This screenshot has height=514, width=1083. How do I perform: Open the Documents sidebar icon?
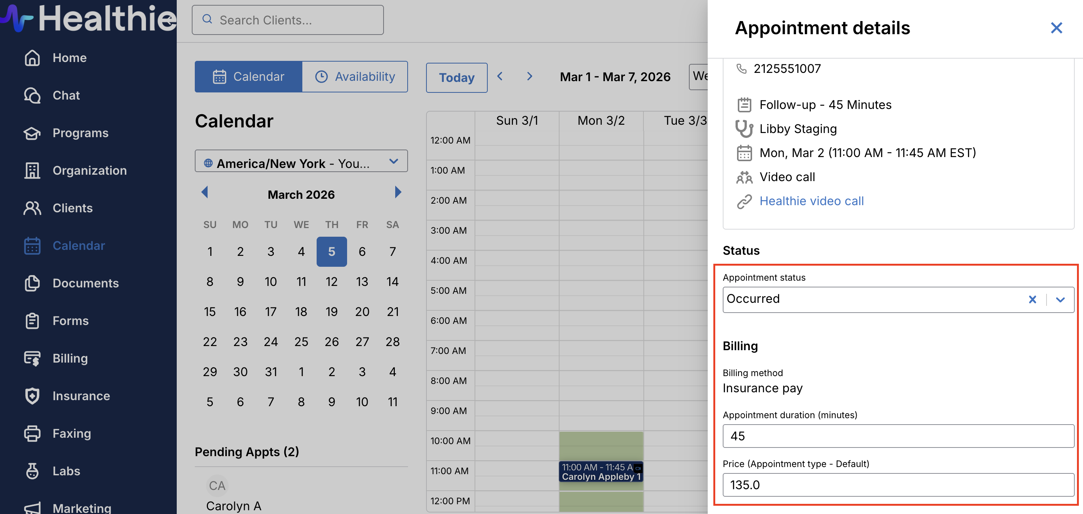click(x=32, y=283)
